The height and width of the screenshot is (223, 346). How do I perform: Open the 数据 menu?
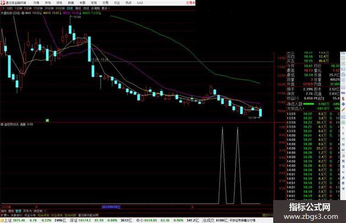71,3
